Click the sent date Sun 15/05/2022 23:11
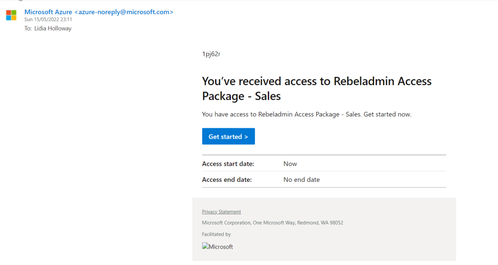This screenshot has height=265, width=498. (48, 20)
